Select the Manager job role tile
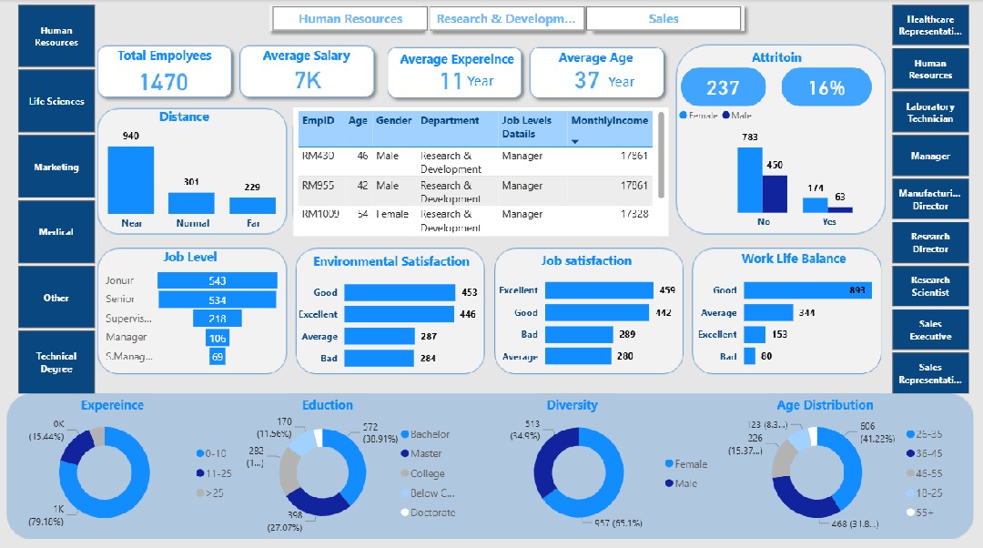 (x=930, y=156)
